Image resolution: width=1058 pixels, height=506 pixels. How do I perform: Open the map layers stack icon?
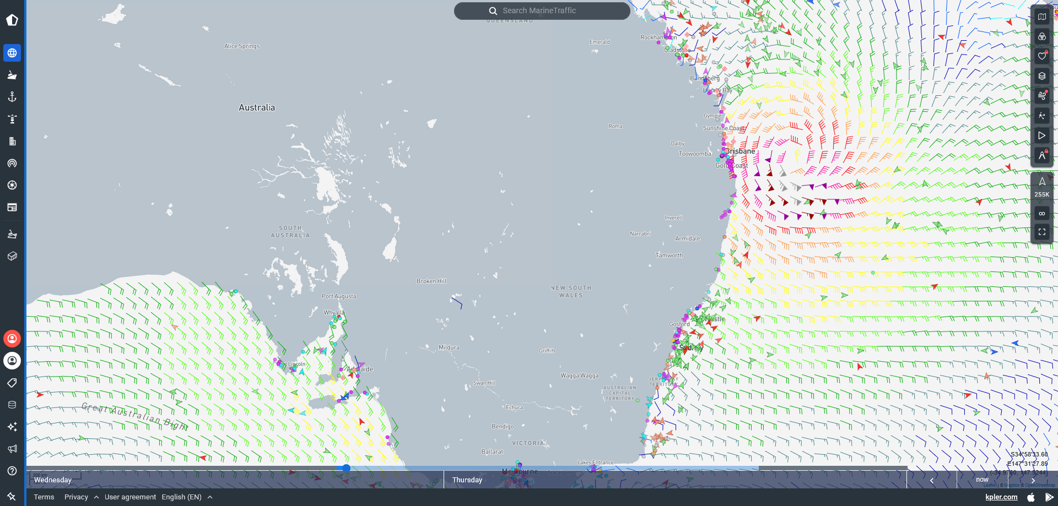point(1042,76)
